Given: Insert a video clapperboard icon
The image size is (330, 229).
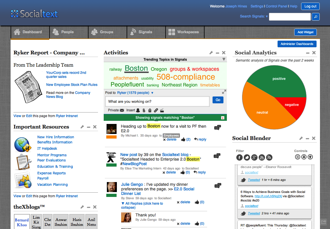Looking at the screenshot, I should click(x=162, y=110).
